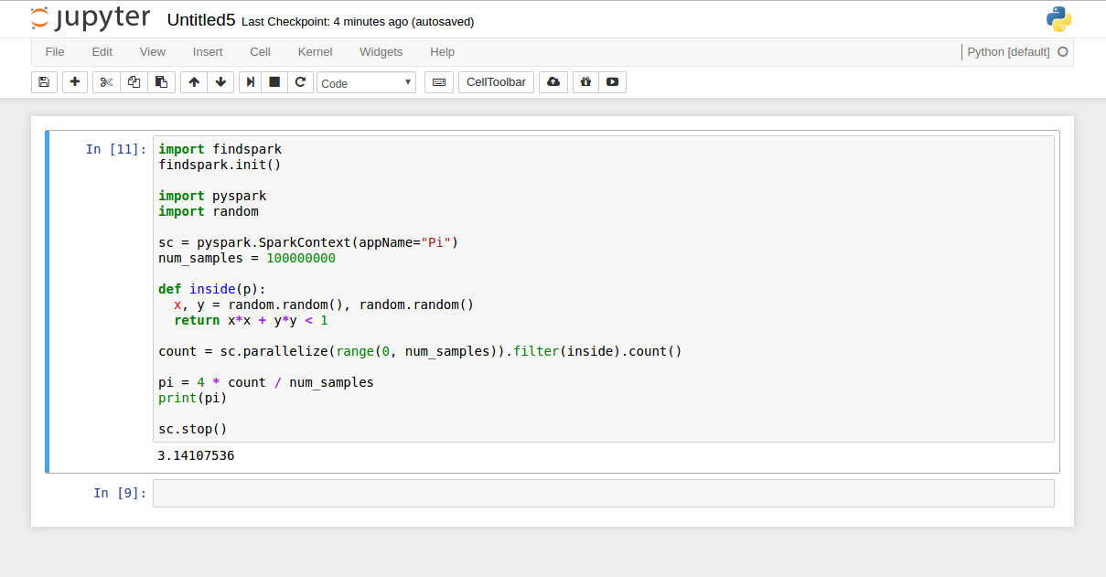Click the kernel status circle indicator

click(1062, 52)
